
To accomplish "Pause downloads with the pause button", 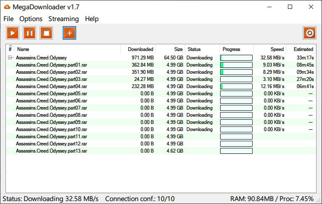I will click(x=29, y=33).
